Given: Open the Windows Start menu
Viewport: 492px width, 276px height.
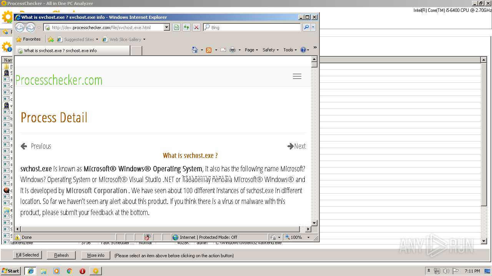Looking at the screenshot, I should pyautogui.click(x=10, y=271).
